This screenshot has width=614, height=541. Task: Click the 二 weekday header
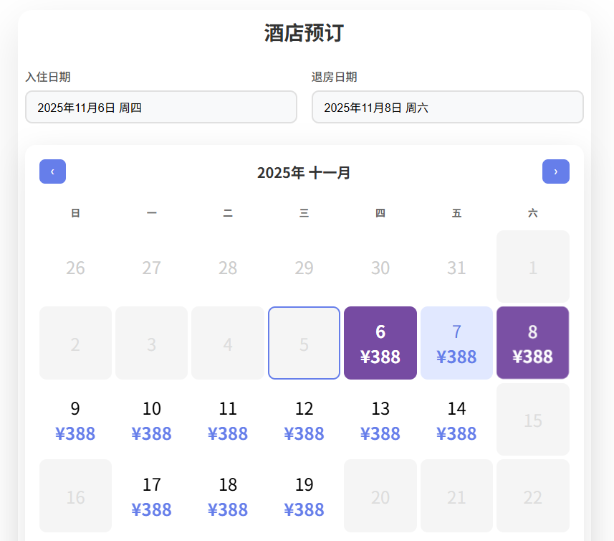pyautogui.click(x=228, y=213)
